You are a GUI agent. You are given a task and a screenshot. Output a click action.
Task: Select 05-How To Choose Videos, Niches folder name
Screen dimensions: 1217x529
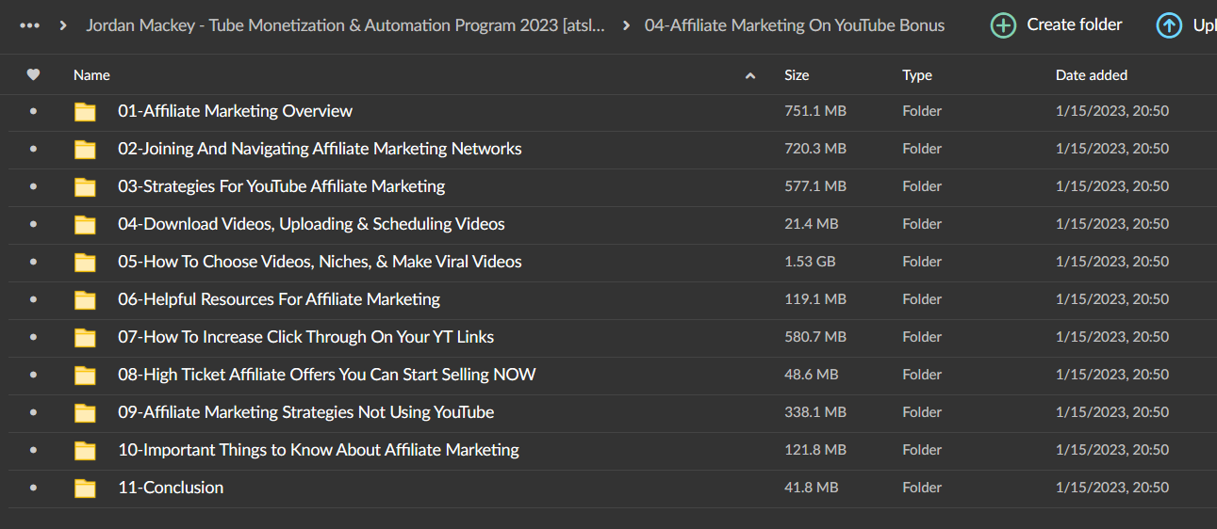[320, 262]
